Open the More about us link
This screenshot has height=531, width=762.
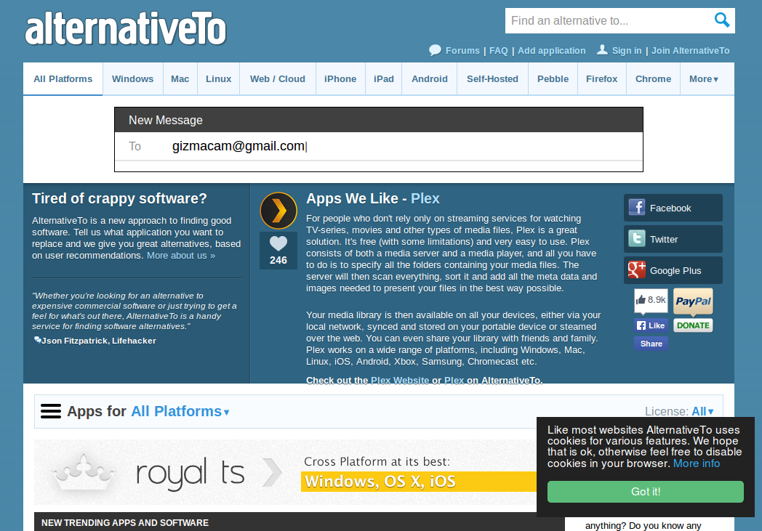click(181, 255)
